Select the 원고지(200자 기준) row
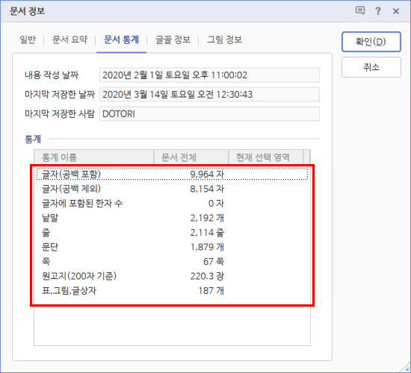Screen dimensions: 411x373 coord(172,276)
